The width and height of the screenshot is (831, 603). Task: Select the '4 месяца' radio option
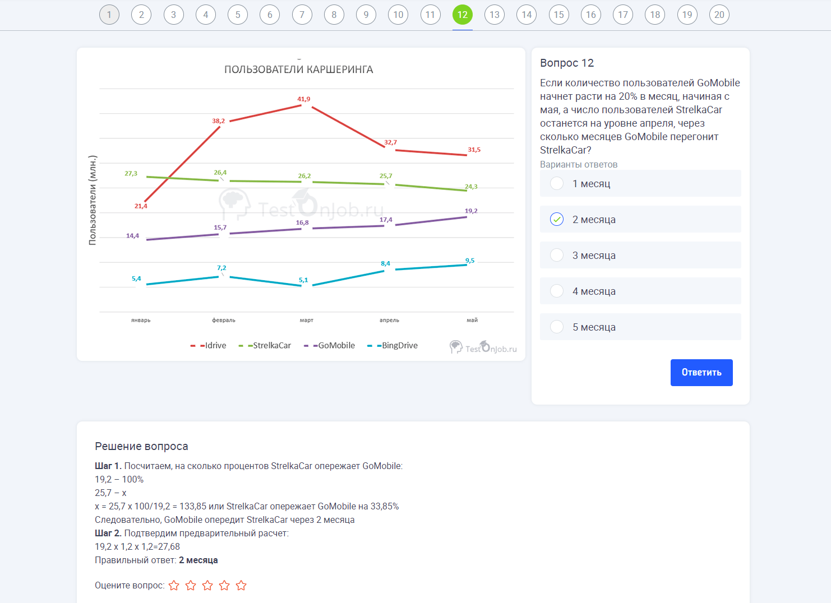557,291
